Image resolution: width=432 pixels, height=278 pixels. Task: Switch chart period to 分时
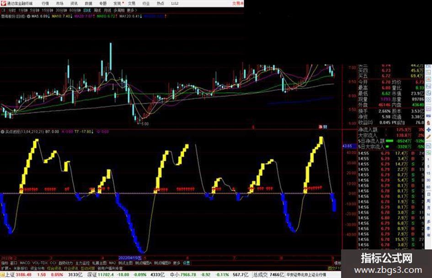click(11, 10)
